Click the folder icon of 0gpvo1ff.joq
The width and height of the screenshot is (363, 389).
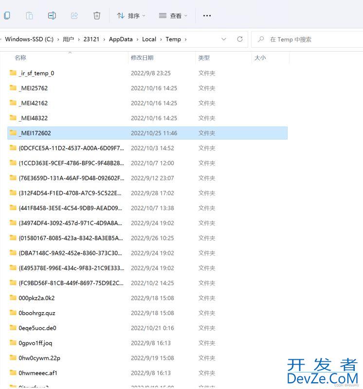point(13,342)
